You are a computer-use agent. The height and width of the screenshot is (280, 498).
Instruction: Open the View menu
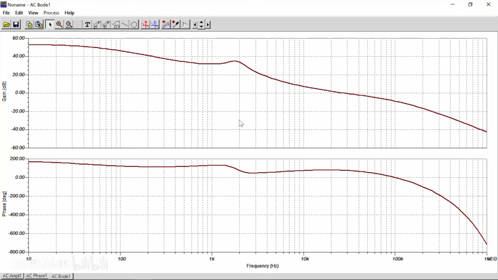point(33,13)
